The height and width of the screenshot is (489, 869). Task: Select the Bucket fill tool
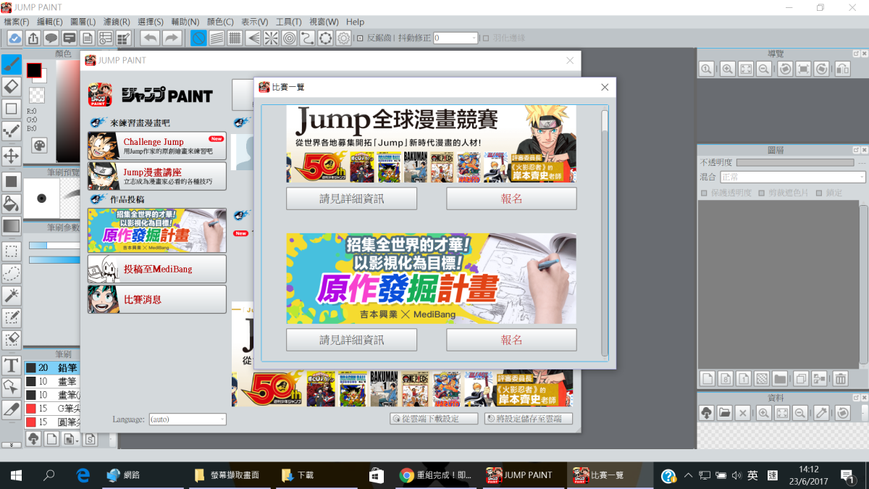pos(11,202)
